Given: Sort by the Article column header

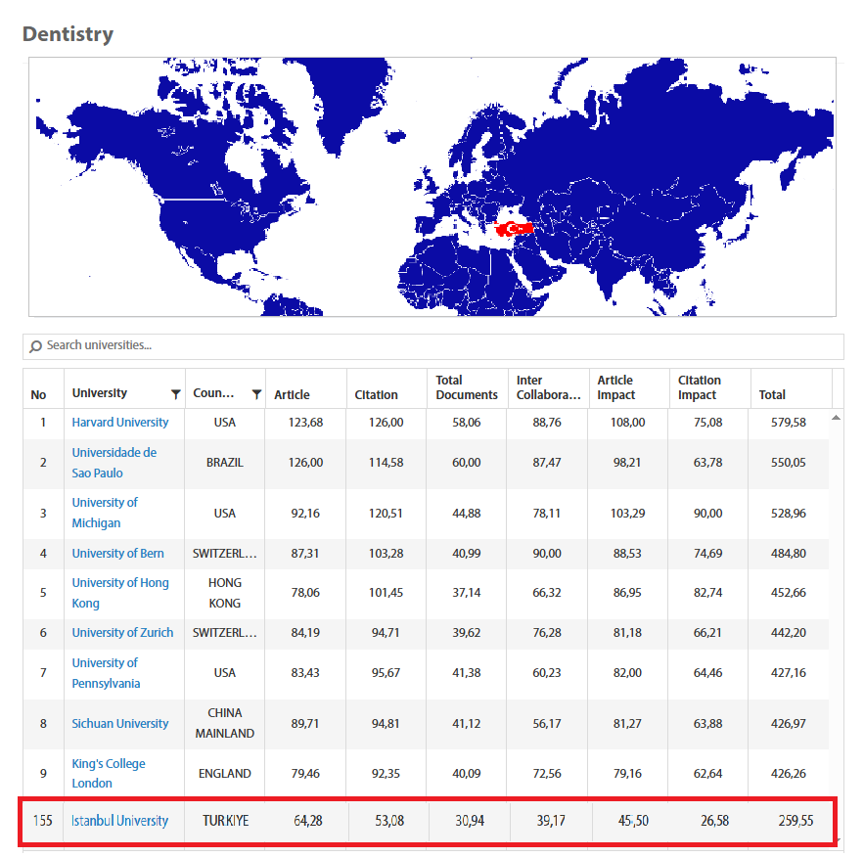Looking at the screenshot, I should pos(292,395).
